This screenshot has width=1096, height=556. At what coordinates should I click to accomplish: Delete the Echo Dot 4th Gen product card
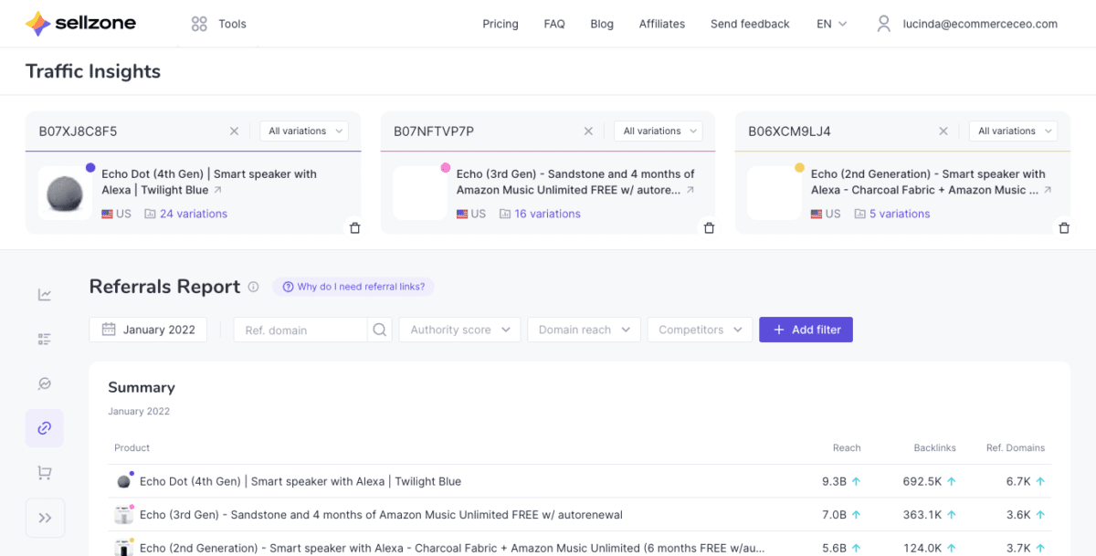[x=354, y=227]
